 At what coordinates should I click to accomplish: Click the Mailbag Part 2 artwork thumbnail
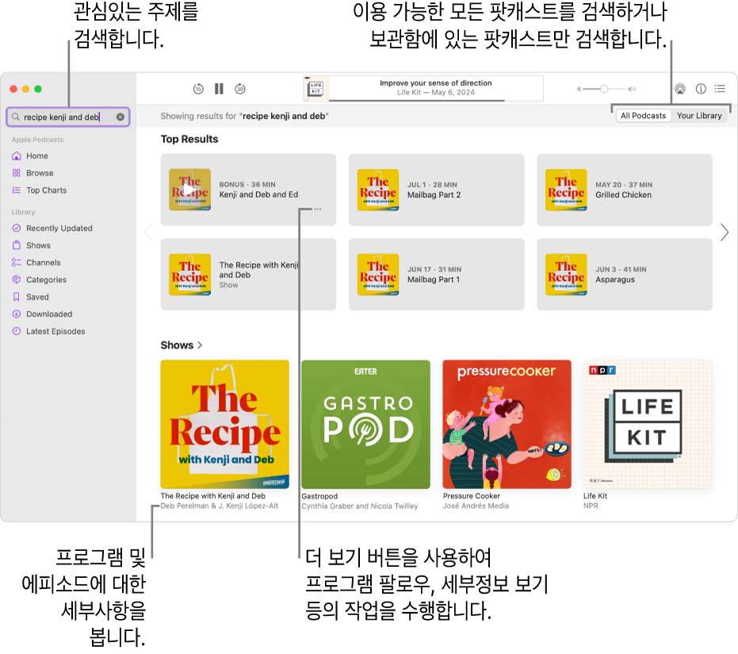(378, 189)
